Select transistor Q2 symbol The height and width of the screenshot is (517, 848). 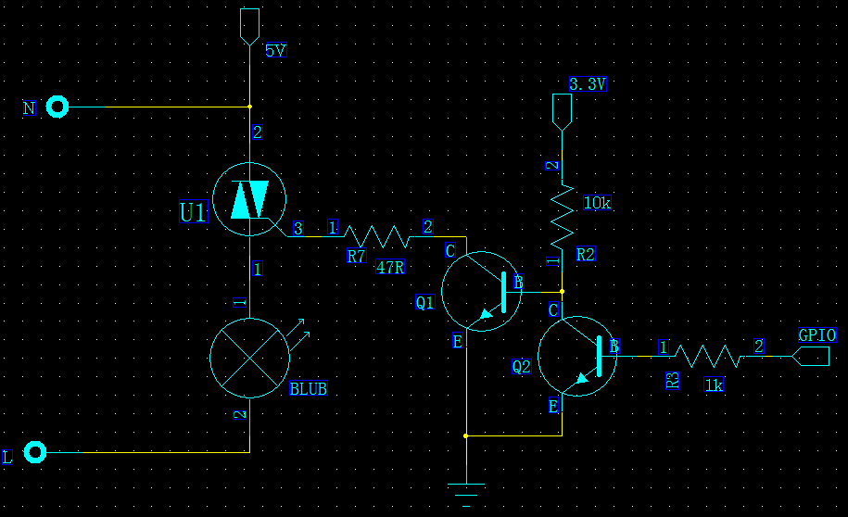tap(576, 356)
